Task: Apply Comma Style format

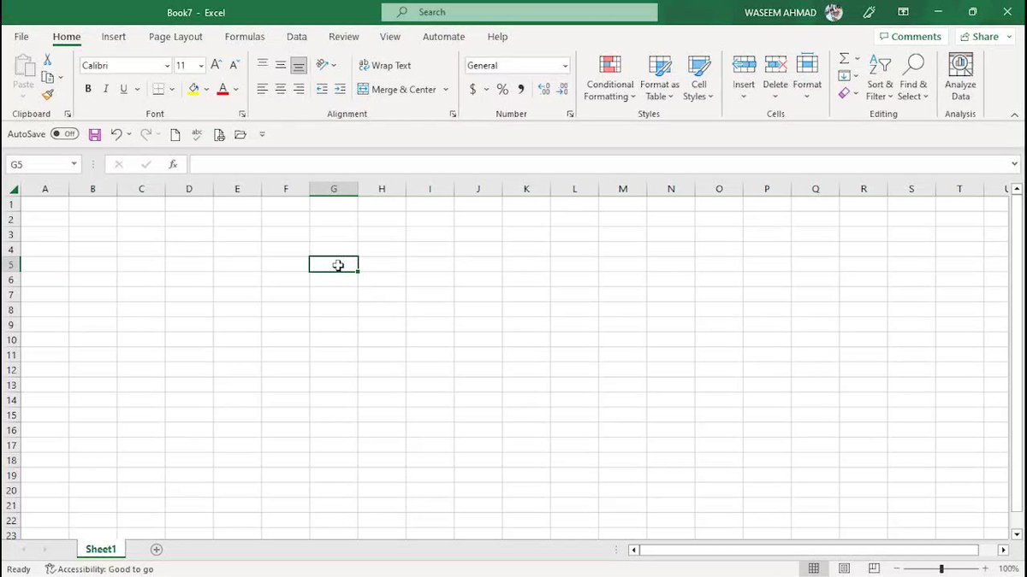Action: point(521,89)
